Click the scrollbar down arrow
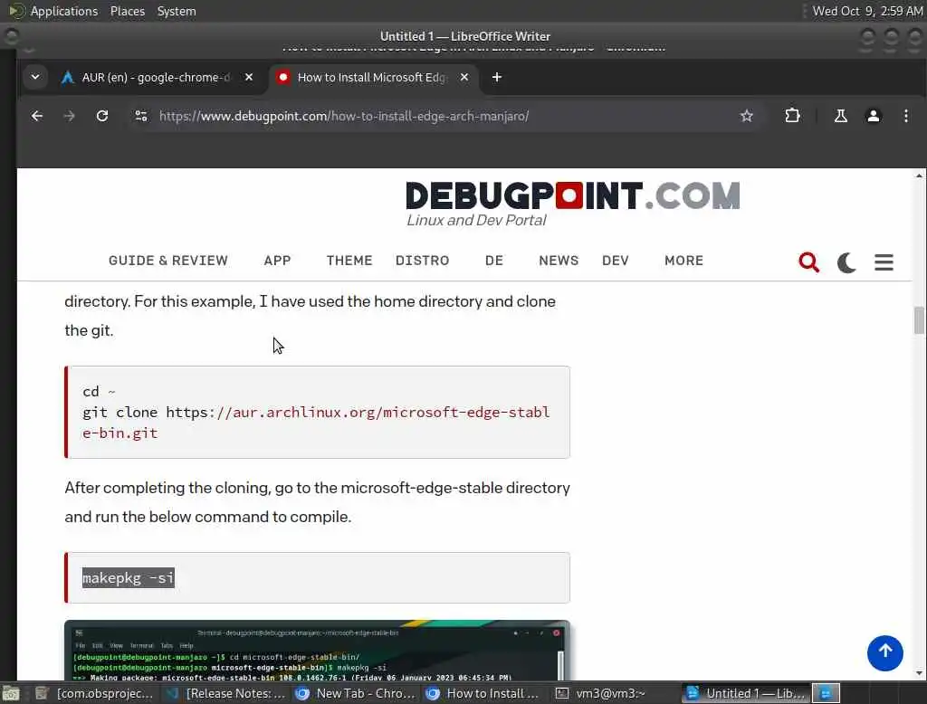The height and width of the screenshot is (704, 927). click(x=919, y=672)
